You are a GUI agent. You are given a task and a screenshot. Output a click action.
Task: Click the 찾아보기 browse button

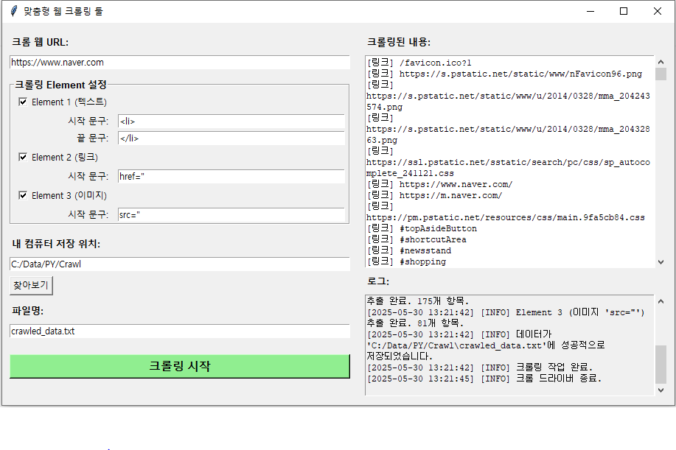pos(31,286)
